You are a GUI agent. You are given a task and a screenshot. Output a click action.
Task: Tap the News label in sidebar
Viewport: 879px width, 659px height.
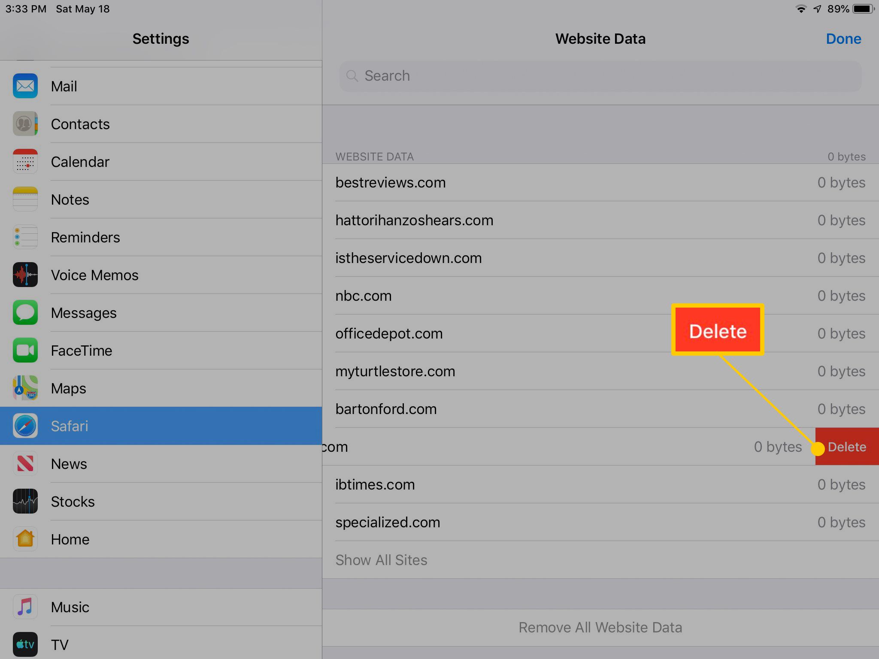pyautogui.click(x=69, y=464)
